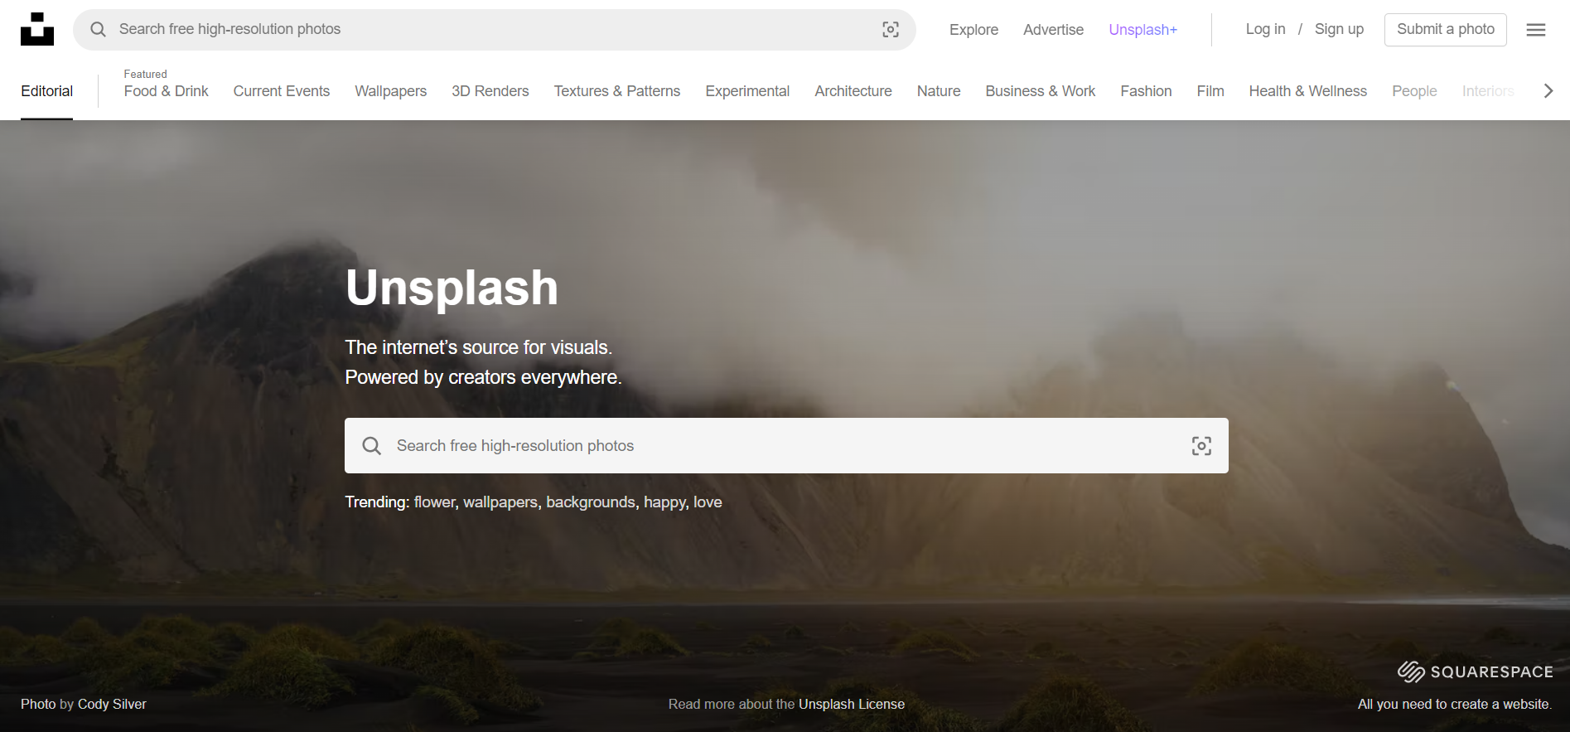Search trending term wallpapers
The height and width of the screenshot is (732, 1570).
click(x=500, y=502)
